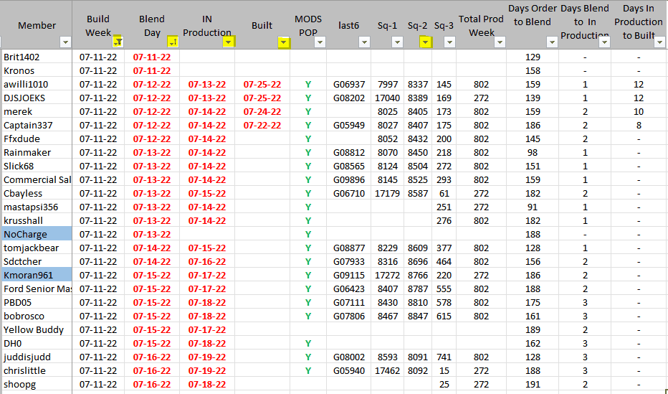Viewport: 668px width, 394px height.
Task: Open the Member column filter dropdown
Action: pos(65,42)
